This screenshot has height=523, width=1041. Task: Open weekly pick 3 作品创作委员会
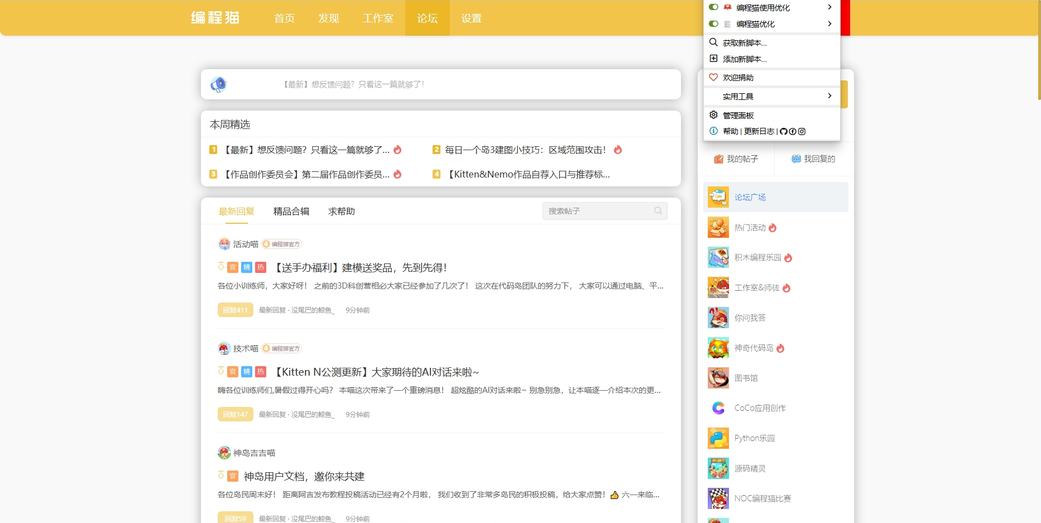pyautogui.click(x=306, y=174)
